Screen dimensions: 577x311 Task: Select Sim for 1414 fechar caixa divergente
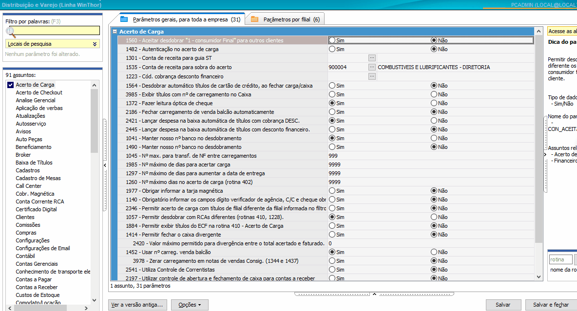tap(332, 235)
